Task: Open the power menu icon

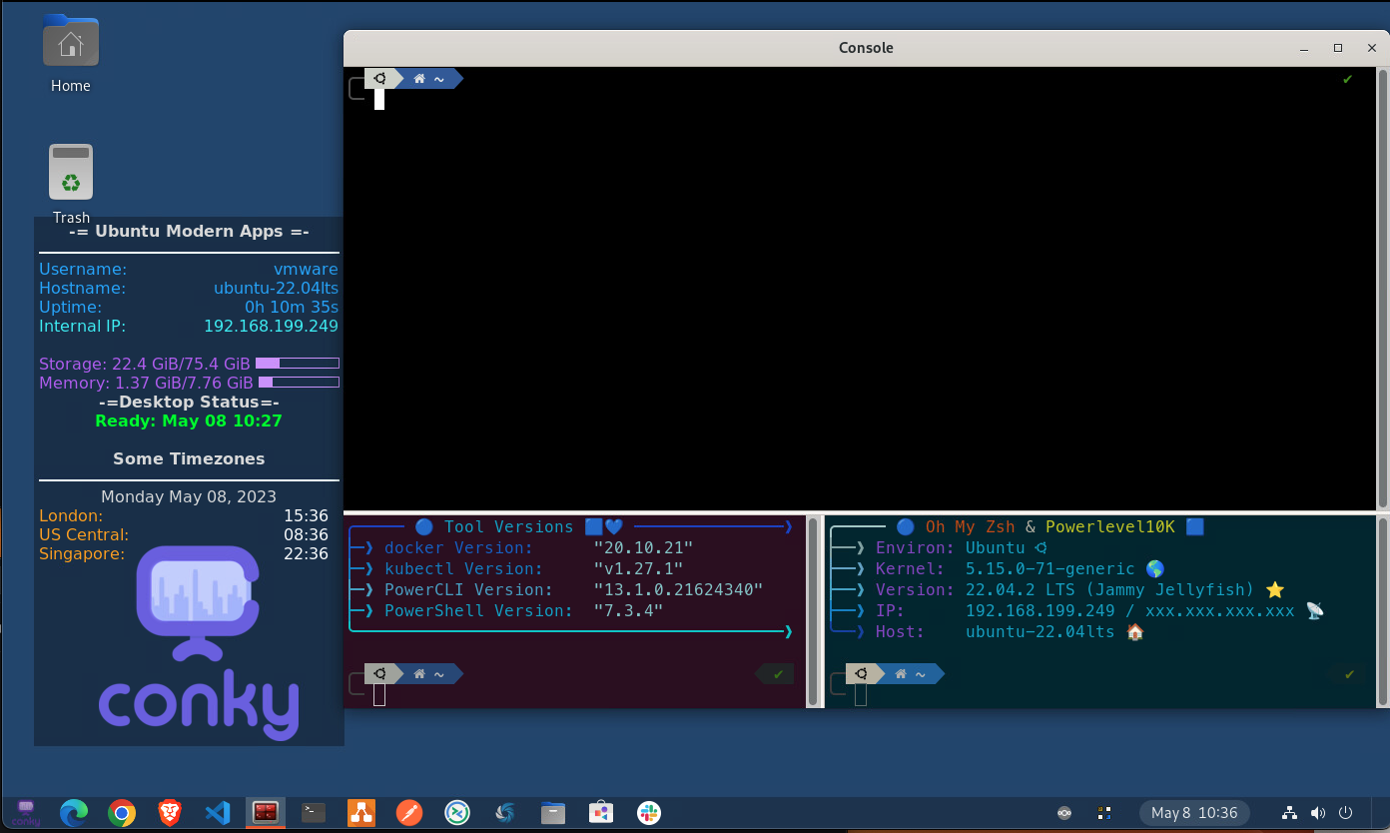Action: coord(1346,813)
